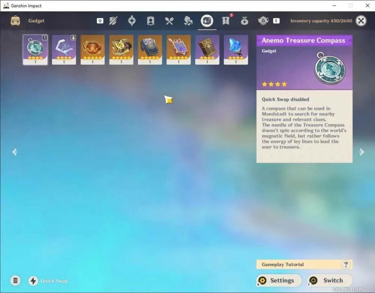This screenshot has height=293, width=375.
Task: Select the four-star blue flame gadget
Action: point(236,50)
